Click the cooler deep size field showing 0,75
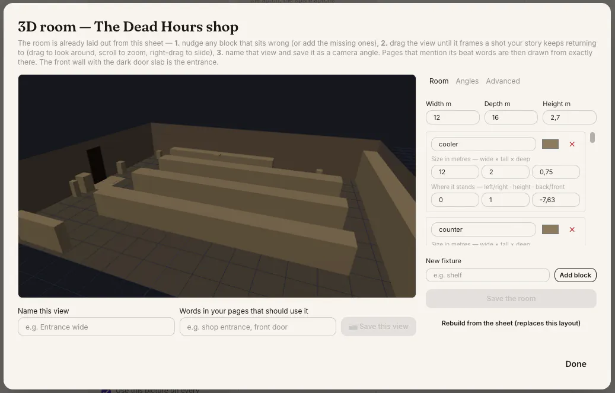Image resolution: width=615 pixels, height=393 pixels. (x=556, y=172)
